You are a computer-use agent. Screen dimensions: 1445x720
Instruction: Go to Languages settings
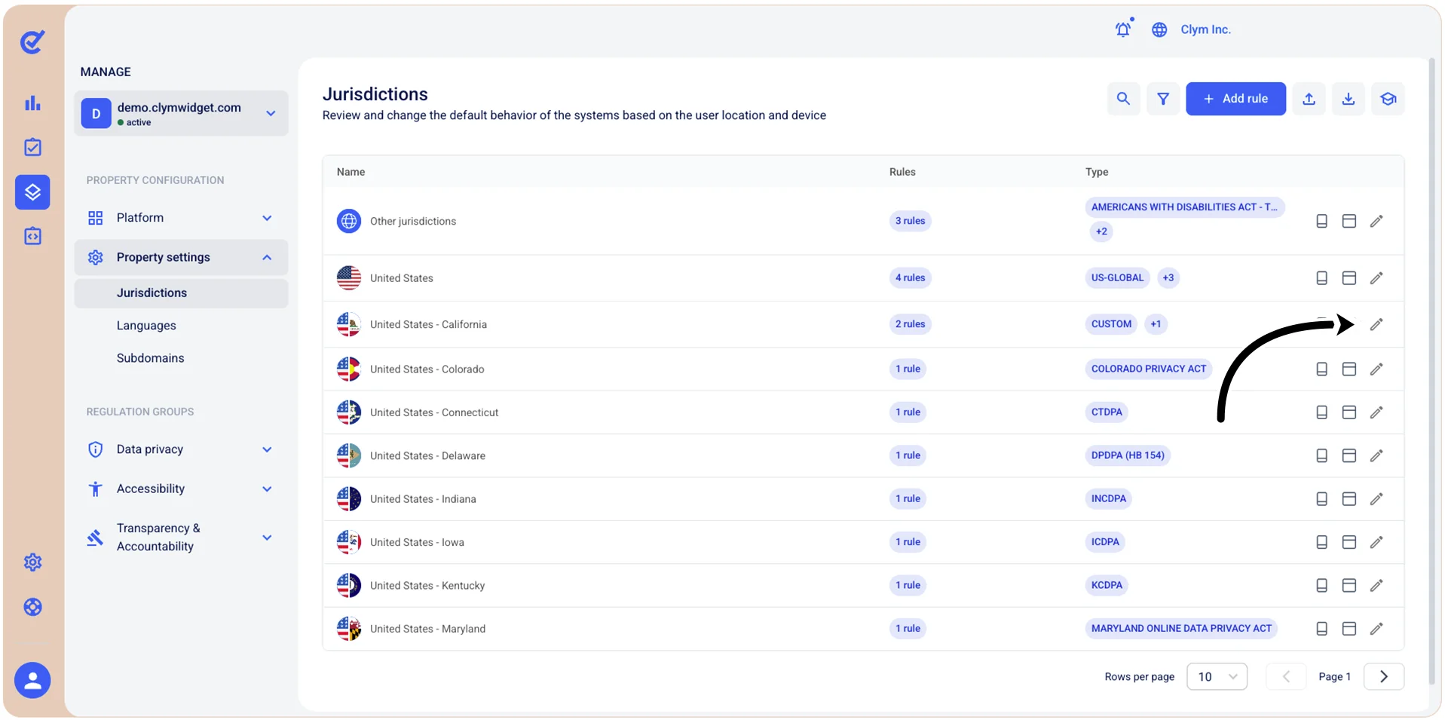[x=146, y=326]
